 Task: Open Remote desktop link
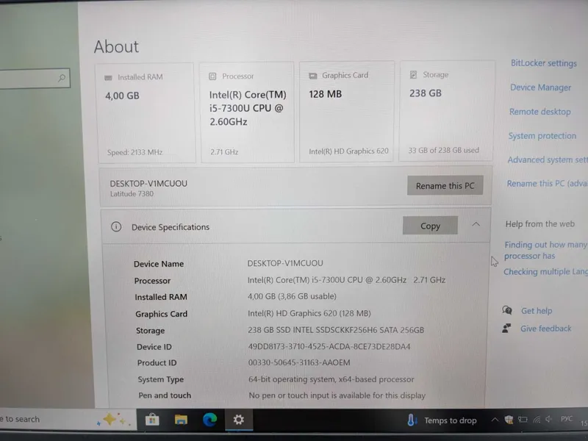click(x=540, y=112)
